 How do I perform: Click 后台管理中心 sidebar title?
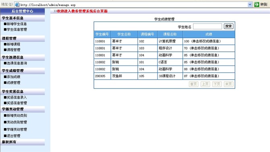23,11
